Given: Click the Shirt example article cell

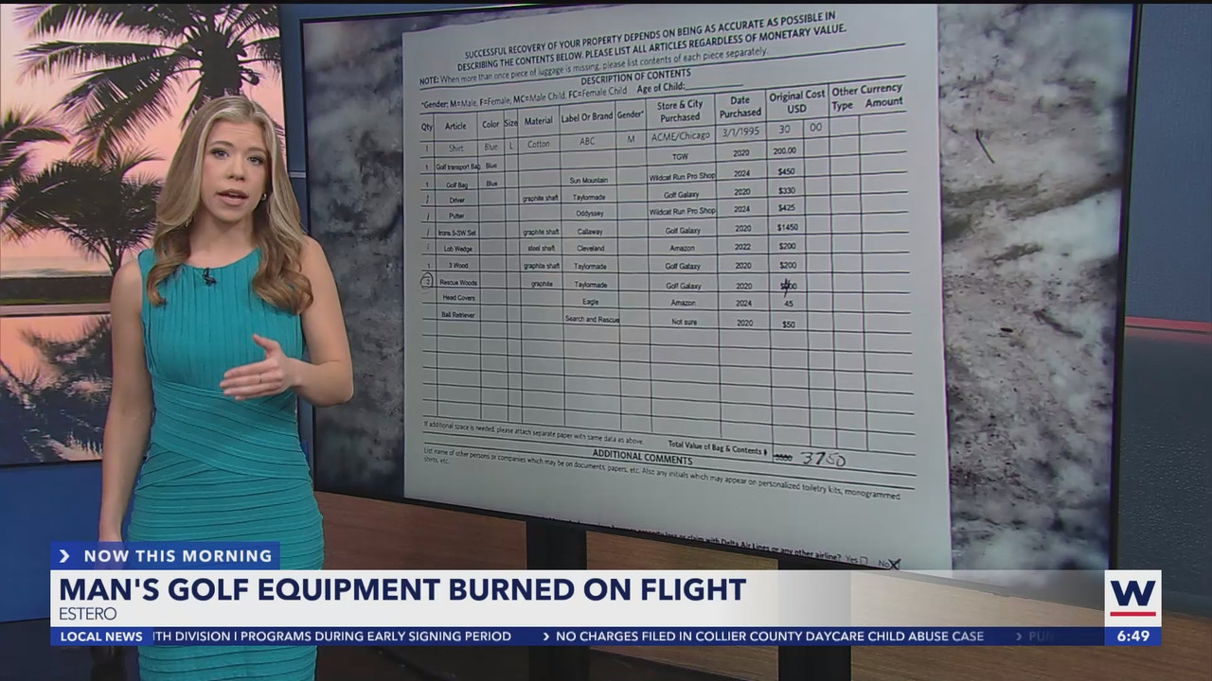Looking at the screenshot, I should 455,148.
